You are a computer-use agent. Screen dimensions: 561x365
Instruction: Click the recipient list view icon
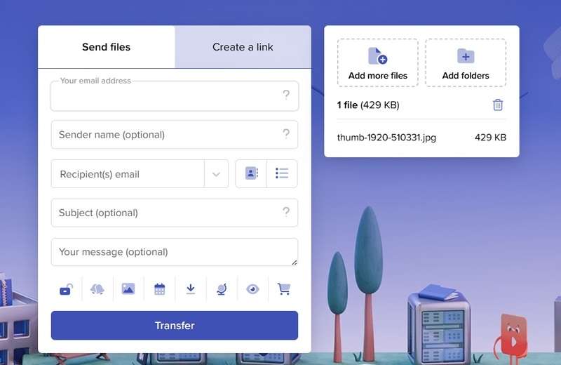[282, 173]
